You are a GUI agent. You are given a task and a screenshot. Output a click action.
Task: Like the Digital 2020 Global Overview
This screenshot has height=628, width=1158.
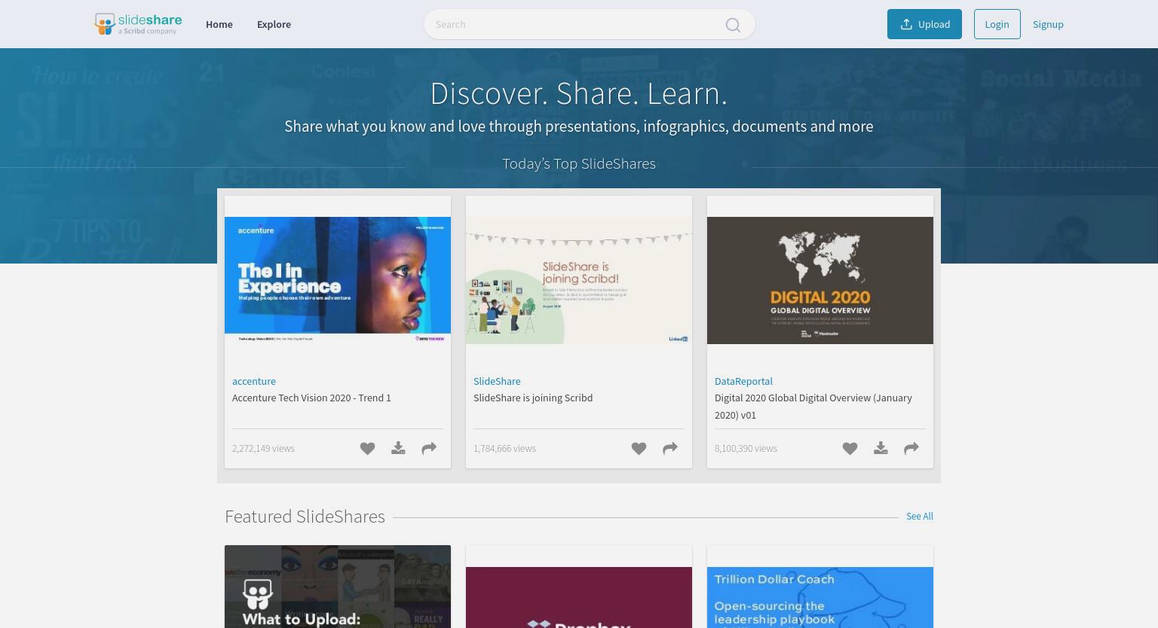tap(850, 449)
